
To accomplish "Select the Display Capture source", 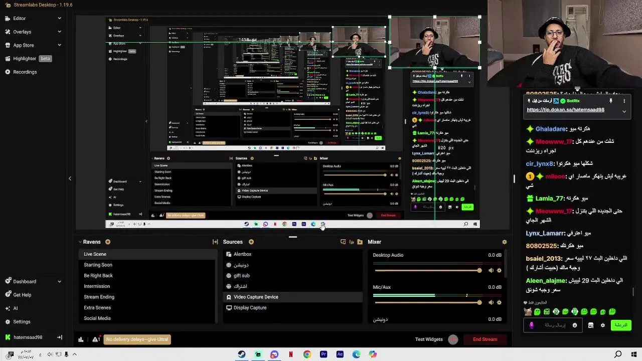I will tap(292, 308).
